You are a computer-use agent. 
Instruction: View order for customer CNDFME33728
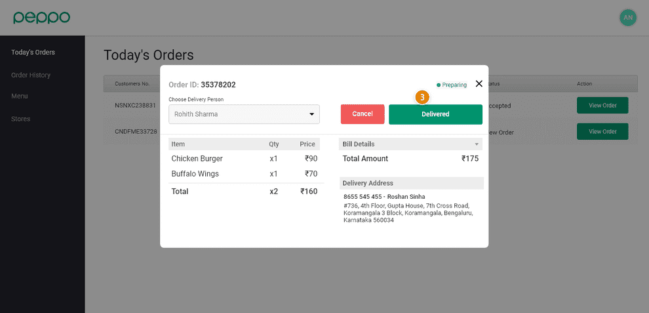click(x=602, y=131)
